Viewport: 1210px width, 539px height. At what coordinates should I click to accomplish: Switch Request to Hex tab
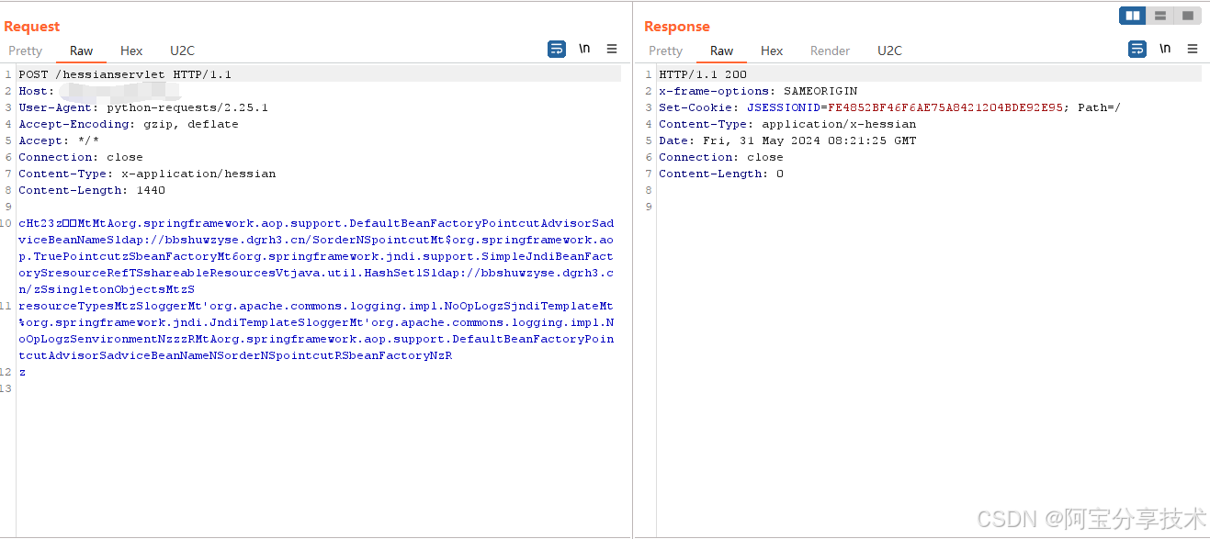click(x=131, y=51)
